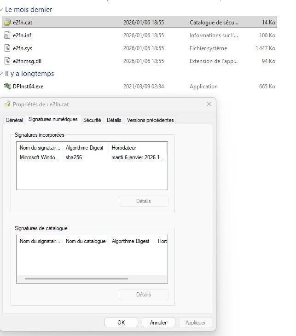Click the Horodateur column header
296x336 pixels.
[x=137, y=148]
